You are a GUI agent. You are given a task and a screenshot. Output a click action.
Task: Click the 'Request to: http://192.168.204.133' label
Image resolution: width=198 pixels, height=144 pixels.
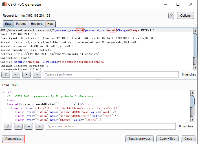(27, 15)
